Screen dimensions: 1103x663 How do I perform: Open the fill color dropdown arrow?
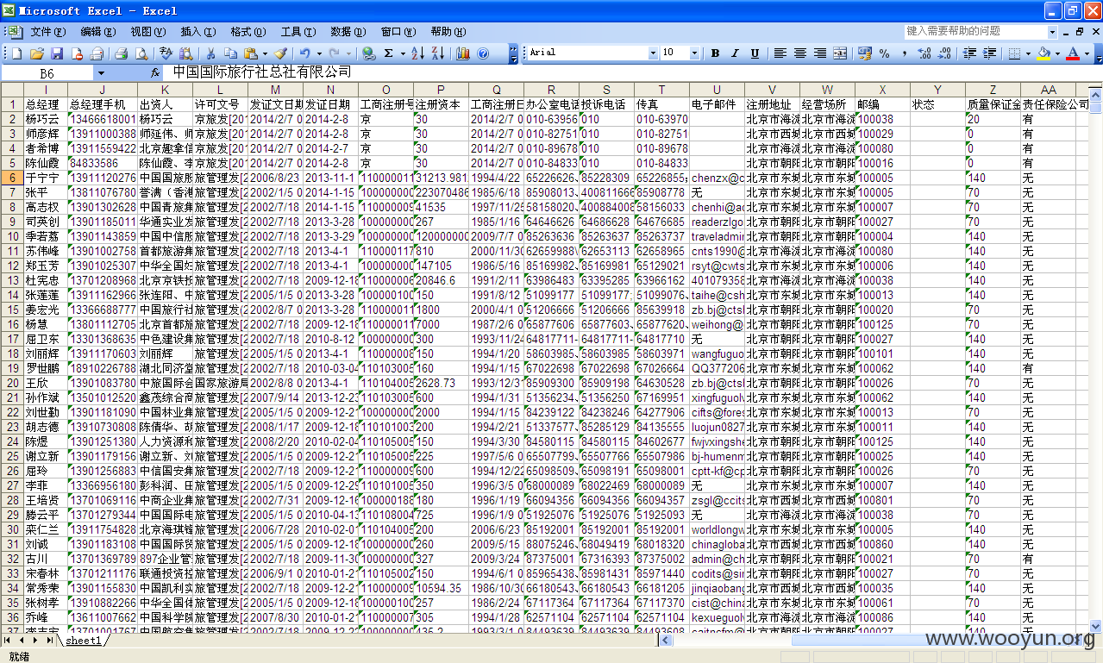(x=1056, y=53)
